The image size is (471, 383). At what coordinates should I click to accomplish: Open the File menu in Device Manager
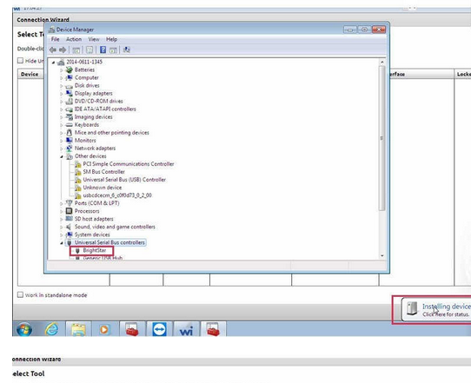coord(55,39)
